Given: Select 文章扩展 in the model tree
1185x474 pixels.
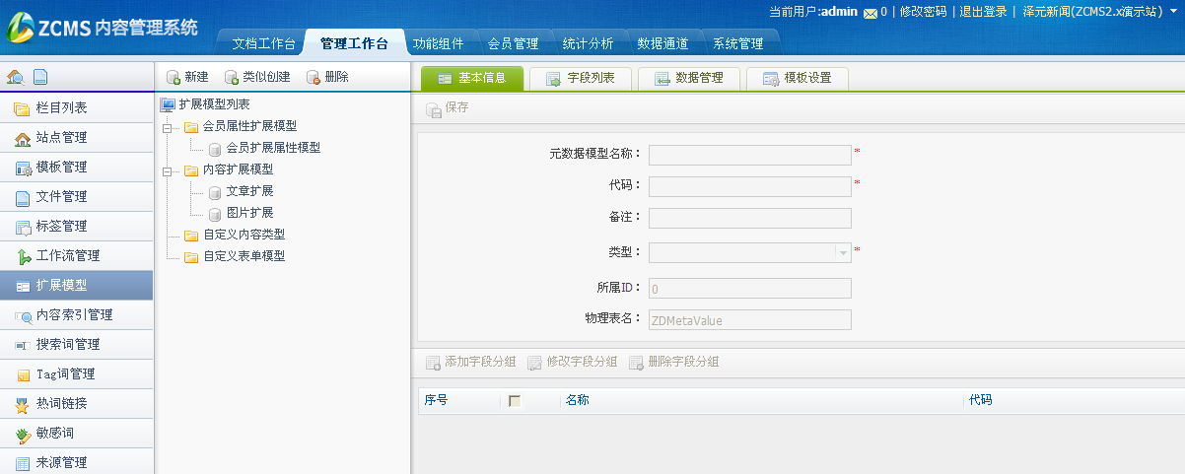Looking at the screenshot, I should click(249, 191).
